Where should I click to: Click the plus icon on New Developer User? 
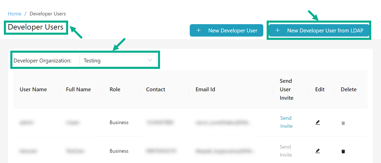[x=199, y=30]
